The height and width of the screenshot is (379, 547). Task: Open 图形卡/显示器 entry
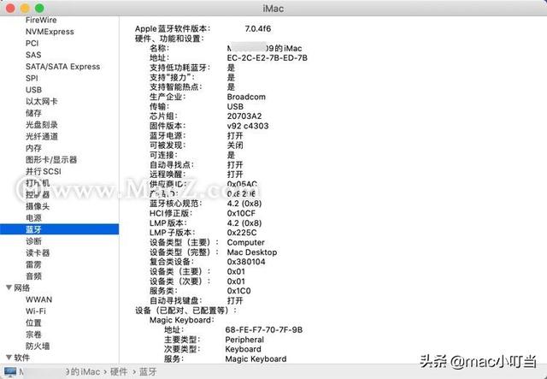pos(51,160)
